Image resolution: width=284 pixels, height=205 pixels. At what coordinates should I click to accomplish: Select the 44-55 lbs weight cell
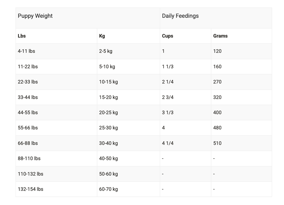(x=28, y=113)
